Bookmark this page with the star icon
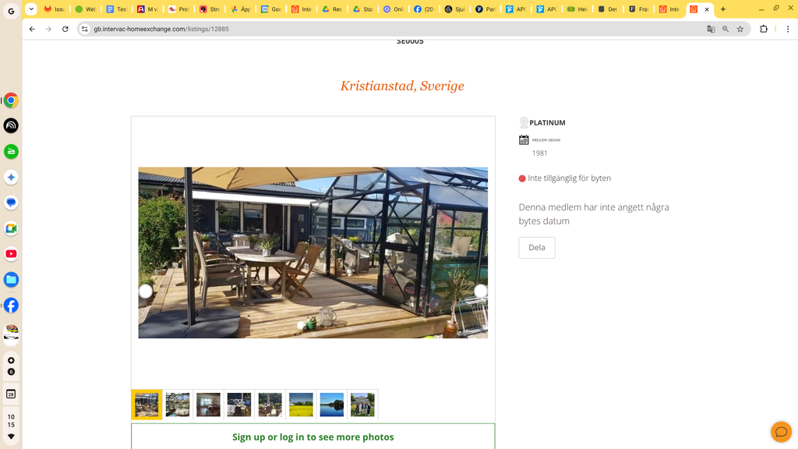798x449 pixels. pyautogui.click(x=740, y=29)
